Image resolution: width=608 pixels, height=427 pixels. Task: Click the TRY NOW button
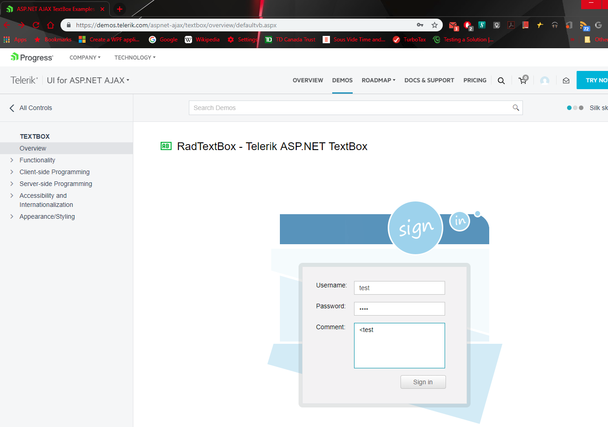593,80
